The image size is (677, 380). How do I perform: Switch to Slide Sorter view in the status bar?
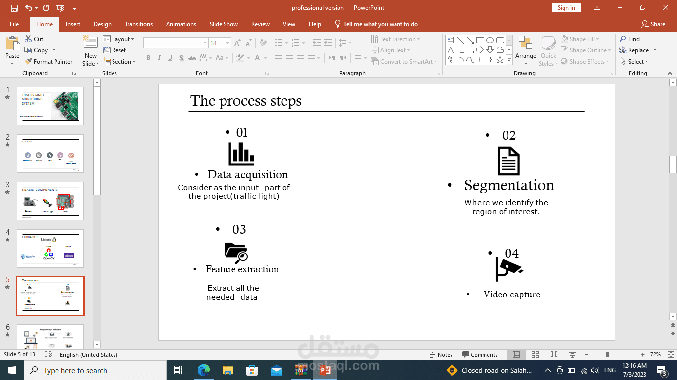coord(535,354)
